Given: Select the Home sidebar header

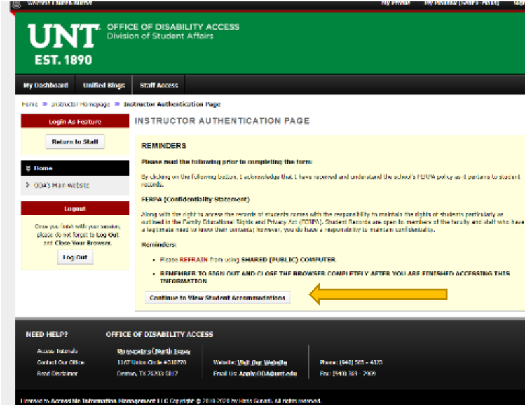Looking at the screenshot, I should pos(75,168).
